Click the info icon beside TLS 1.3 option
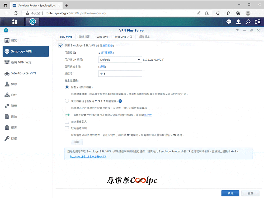The height and width of the screenshot is (198, 264). [x=120, y=101]
